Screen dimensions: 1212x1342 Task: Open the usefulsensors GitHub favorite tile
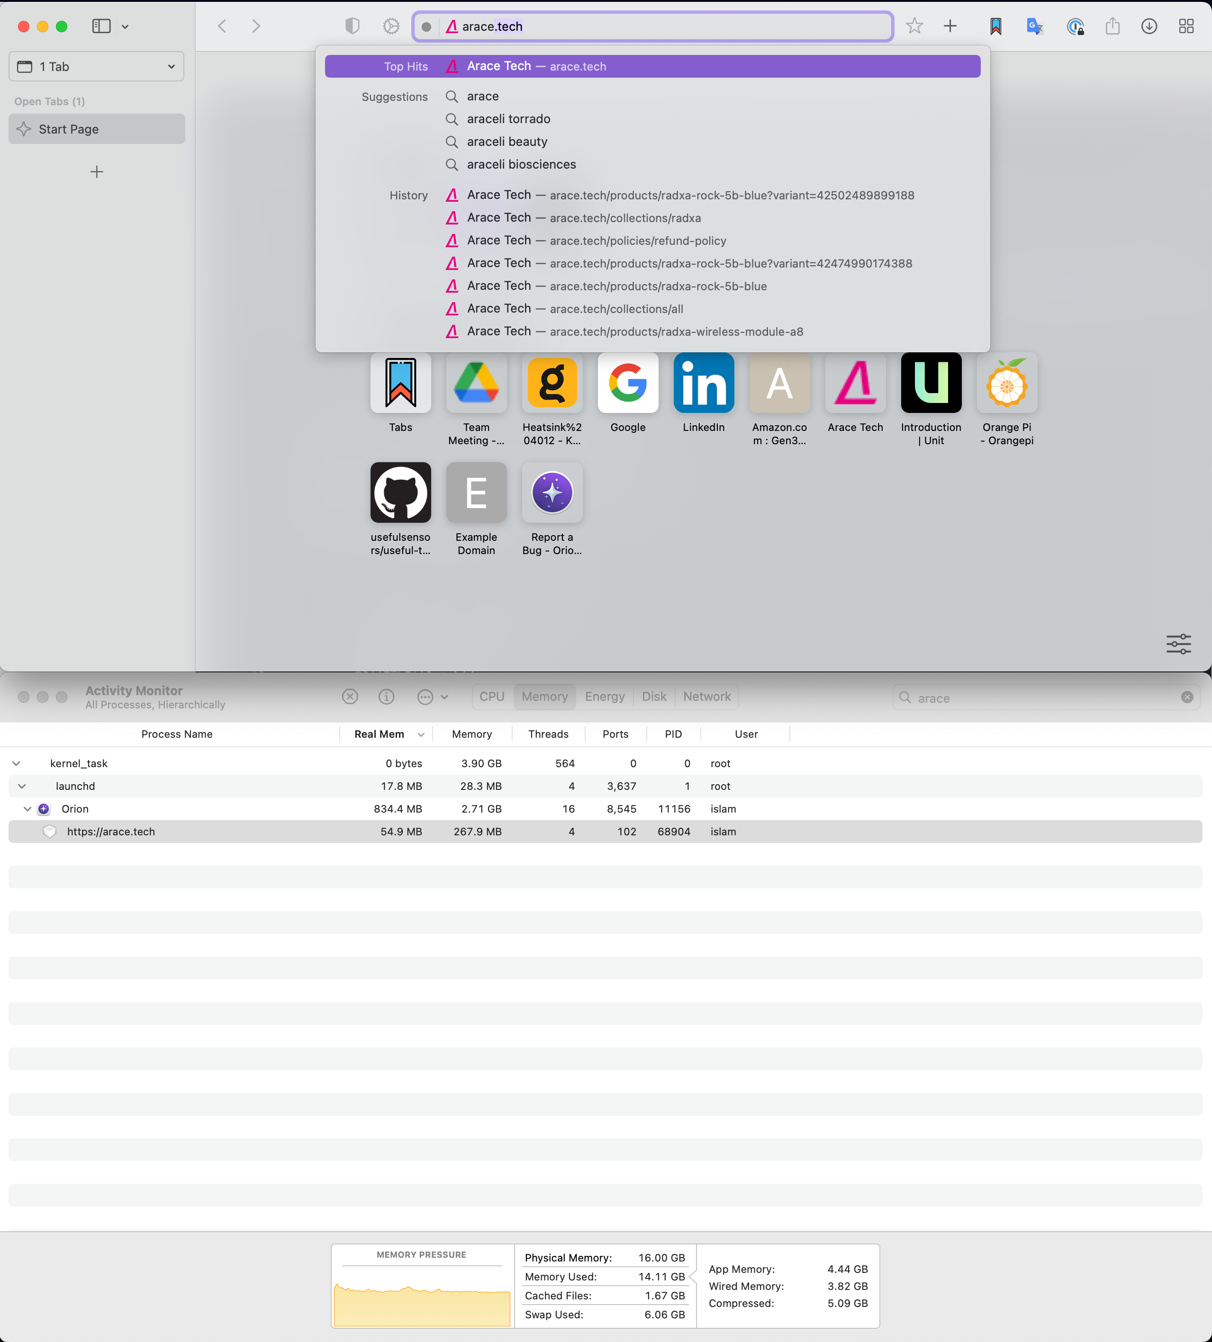[400, 492]
